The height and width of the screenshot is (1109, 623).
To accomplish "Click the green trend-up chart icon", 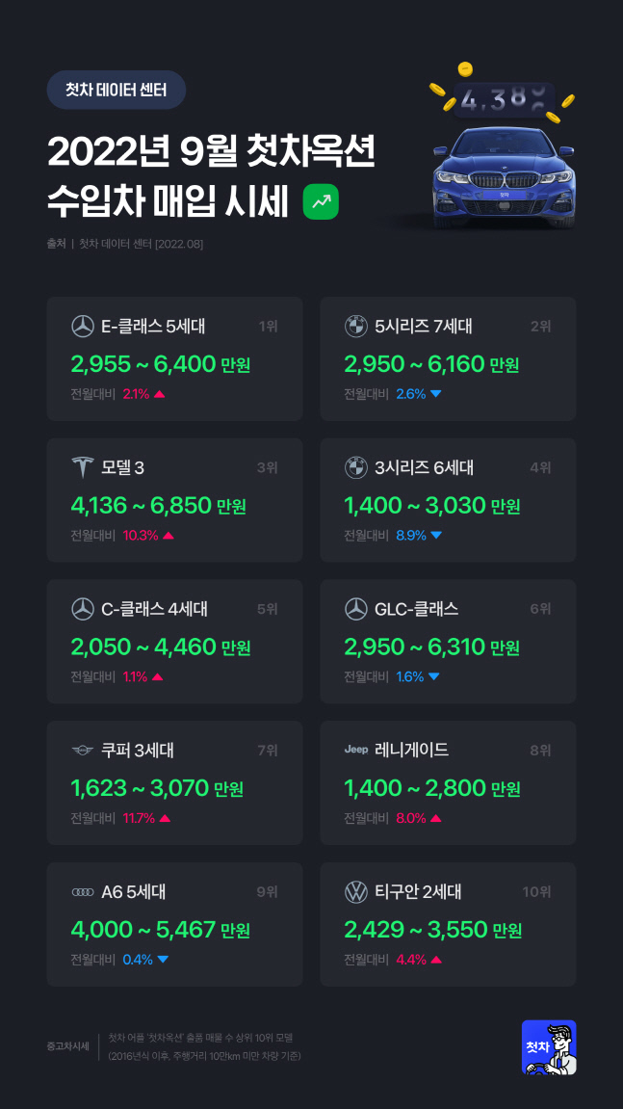I will click(x=321, y=201).
